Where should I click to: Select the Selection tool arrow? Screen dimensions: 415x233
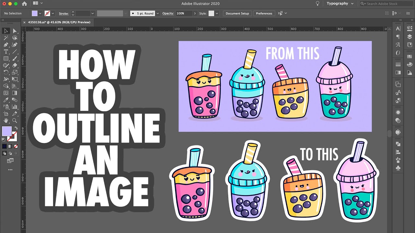(x=6, y=31)
